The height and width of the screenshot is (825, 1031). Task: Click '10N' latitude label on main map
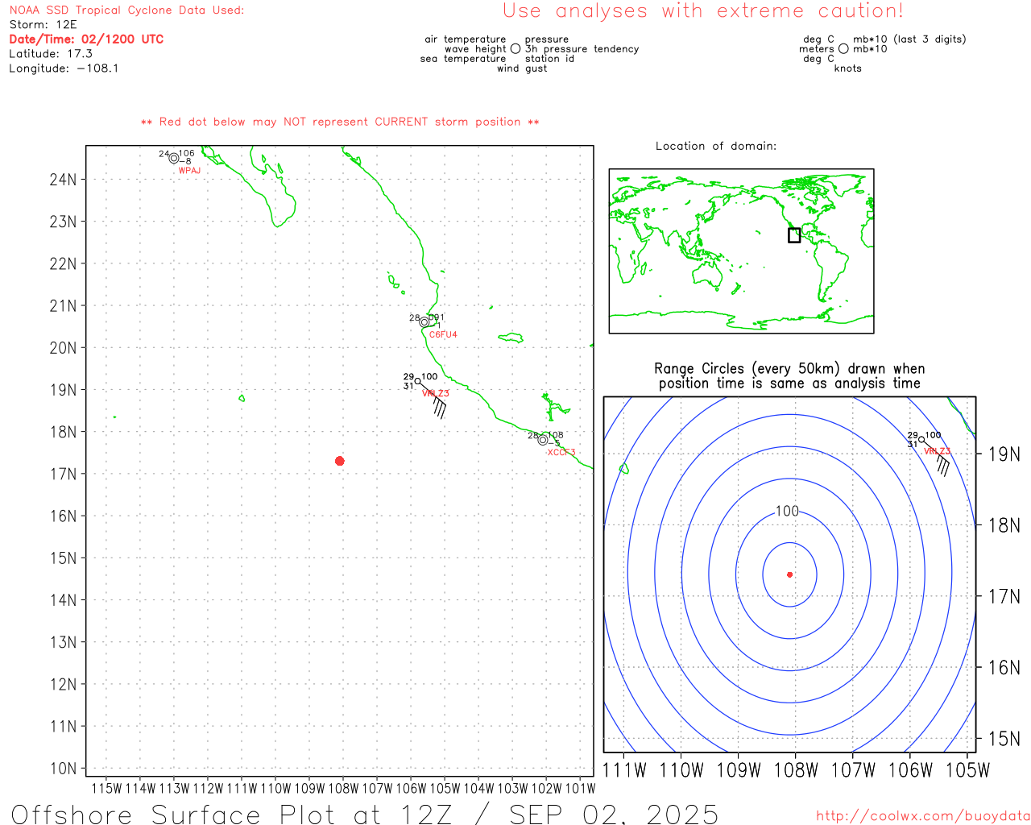[63, 769]
